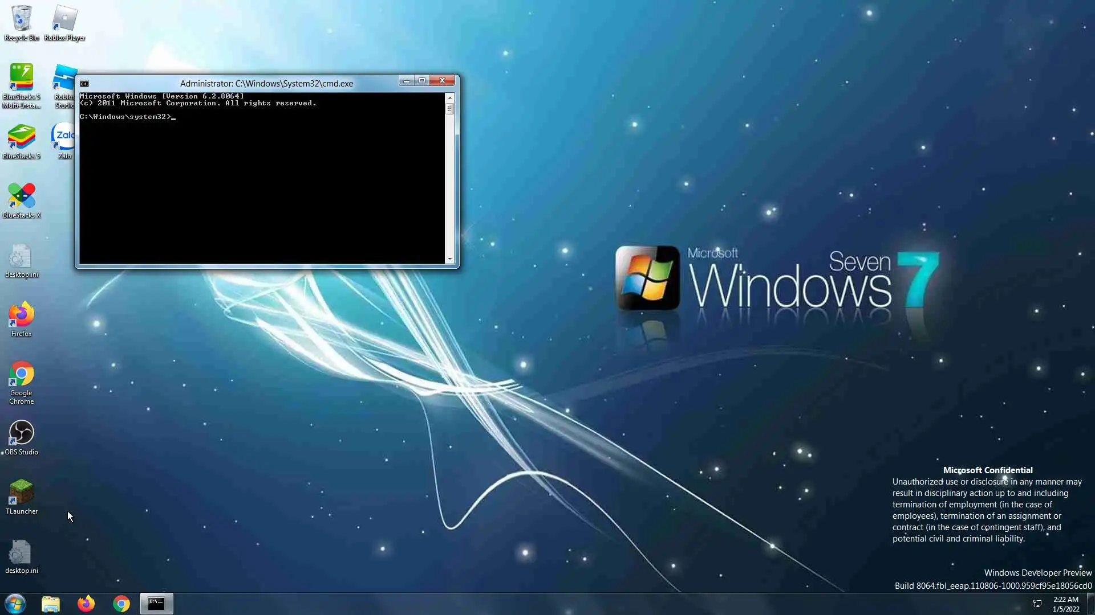The width and height of the screenshot is (1095, 615).
Task: Click the Windows Start orb
Action: point(15,604)
